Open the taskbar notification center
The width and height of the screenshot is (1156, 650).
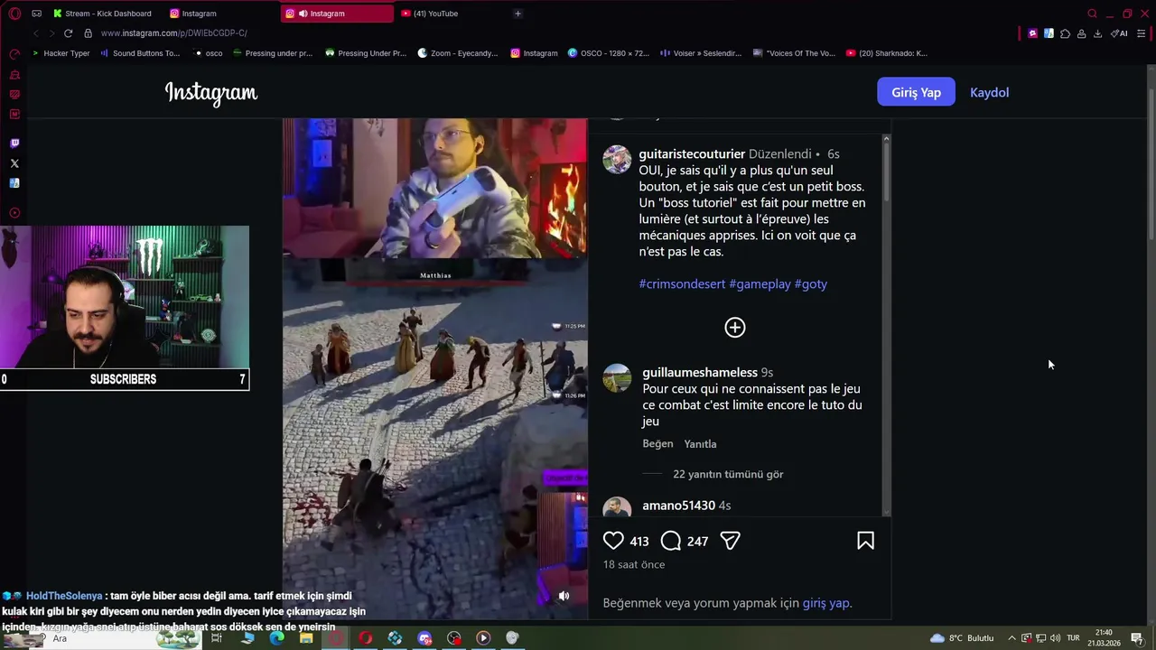(x=1137, y=638)
